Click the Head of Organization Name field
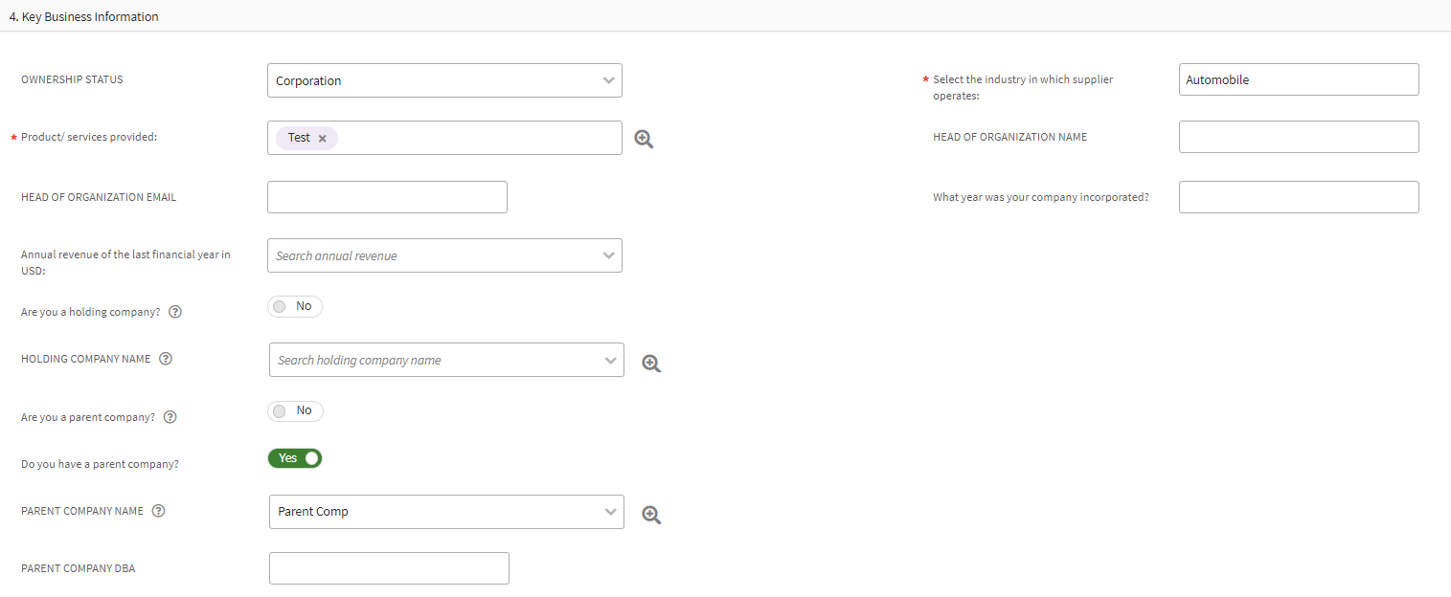Screen dimensions: 1451x597 coord(1299,137)
